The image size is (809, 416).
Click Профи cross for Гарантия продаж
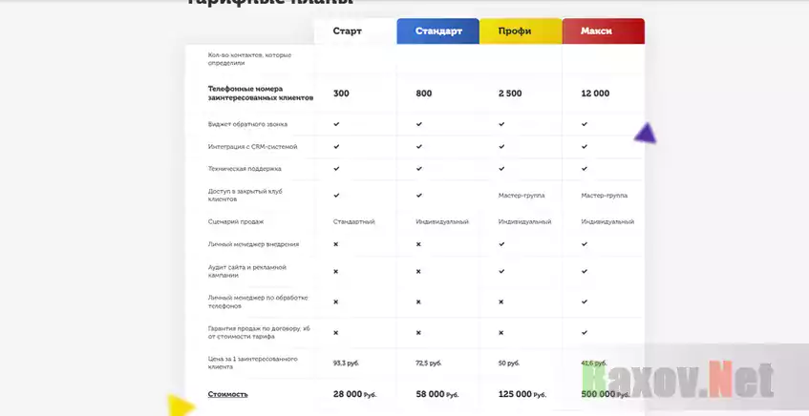tap(501, 333)
